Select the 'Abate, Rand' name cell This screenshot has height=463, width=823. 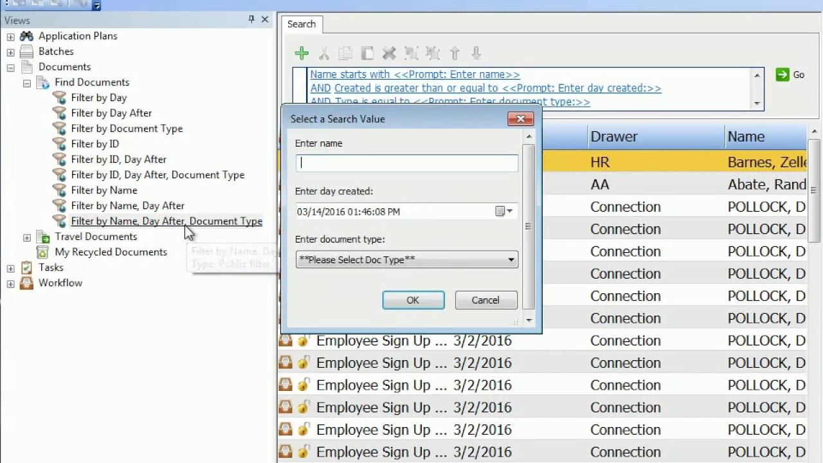point(766,185)
